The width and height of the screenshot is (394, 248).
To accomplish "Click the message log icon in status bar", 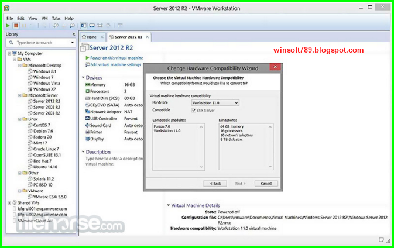I will [381, 240].
